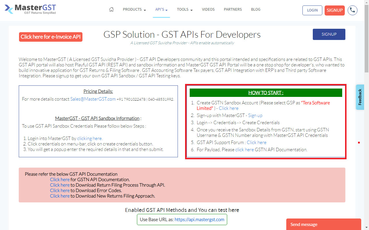Click the blue SIGNUP button near the heading
369x230 pixels.
tap(329, 34)
